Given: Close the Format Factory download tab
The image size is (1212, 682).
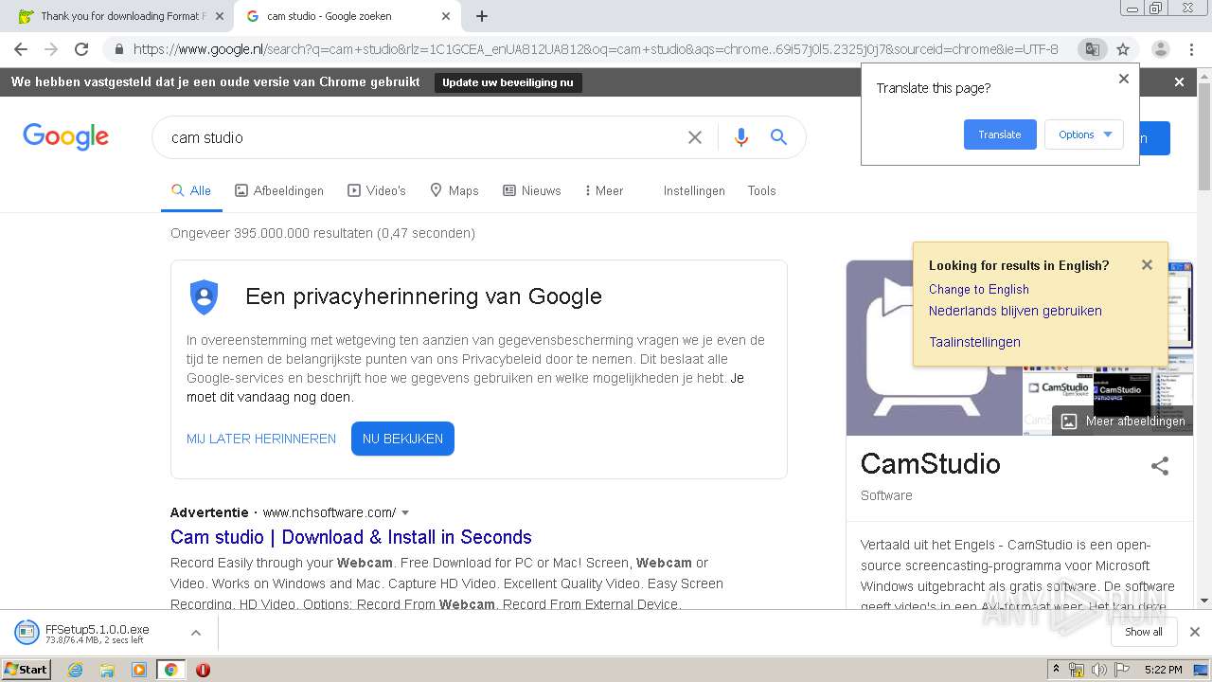Looking at the screenshot, I should point(219,16).
